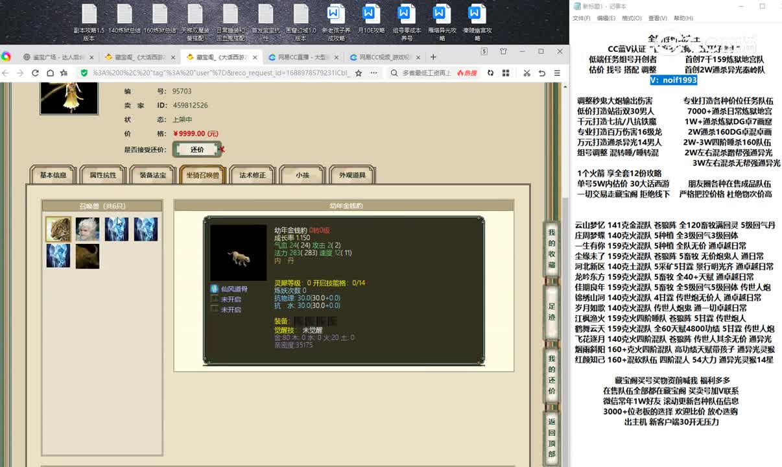Click the browser logo icon

click(x=6, y=56)
